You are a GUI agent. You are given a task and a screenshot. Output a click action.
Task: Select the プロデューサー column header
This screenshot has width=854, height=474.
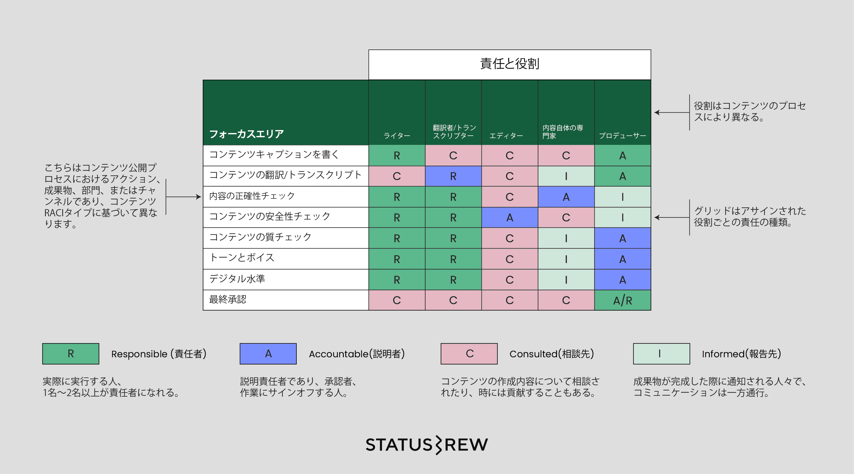point(622,135)
